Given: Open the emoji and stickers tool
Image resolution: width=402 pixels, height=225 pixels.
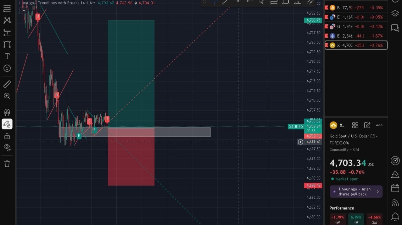Looking at the screenshot, I should pos(7,68).
